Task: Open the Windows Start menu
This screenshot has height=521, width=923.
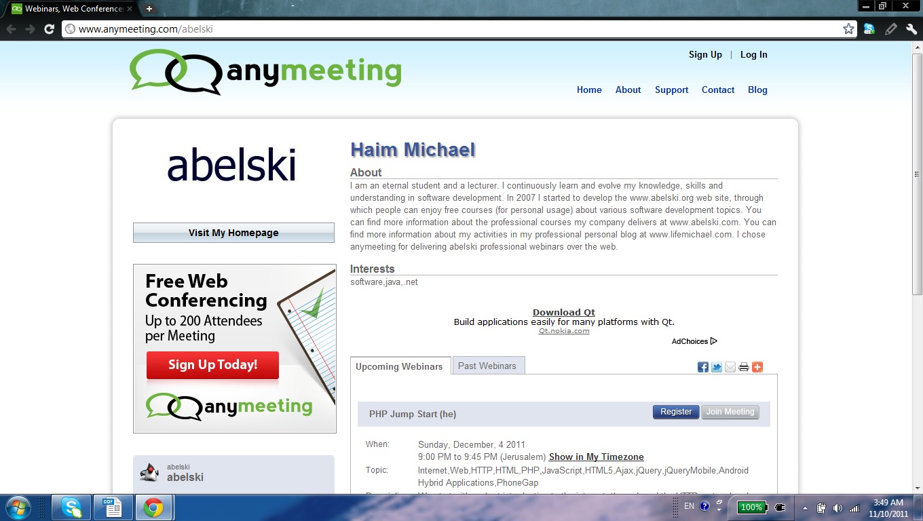Action: 17,507
